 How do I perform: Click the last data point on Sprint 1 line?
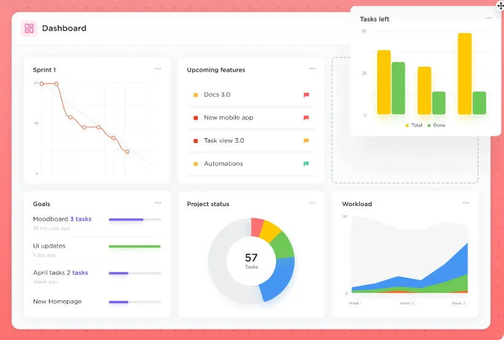(x=127, y=152)
